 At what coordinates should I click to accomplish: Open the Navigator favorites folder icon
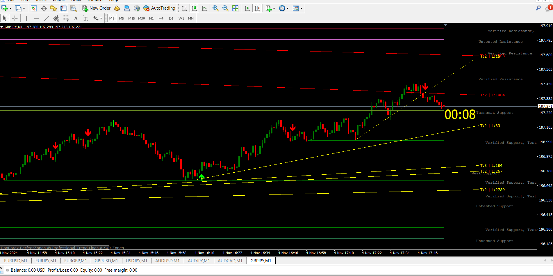coord(53,8)
